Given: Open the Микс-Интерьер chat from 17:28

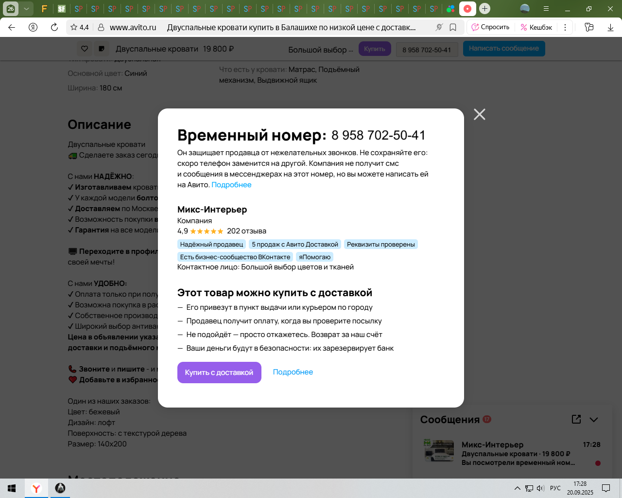Looking at the screenshot, I should pos(512,453).
